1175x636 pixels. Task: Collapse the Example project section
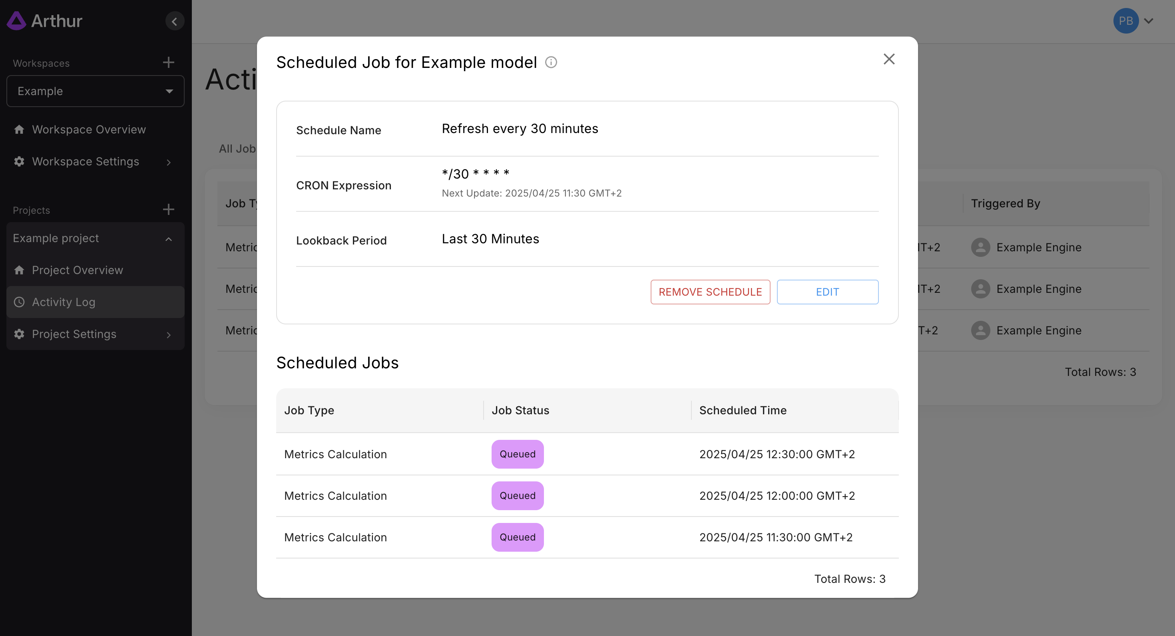tap(168, 239)
